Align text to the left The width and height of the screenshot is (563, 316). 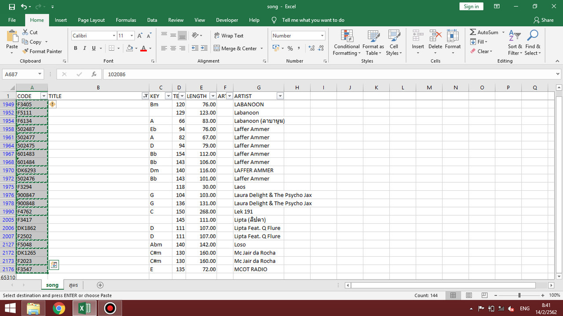[164, 48]
